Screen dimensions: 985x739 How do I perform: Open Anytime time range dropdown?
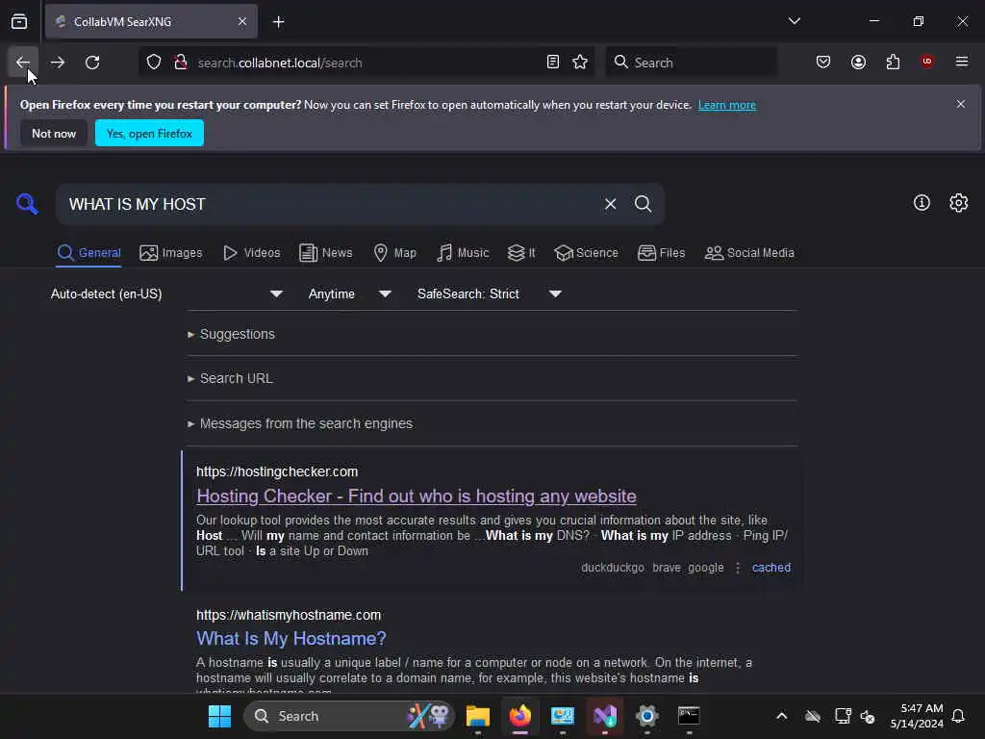(349, 293)
